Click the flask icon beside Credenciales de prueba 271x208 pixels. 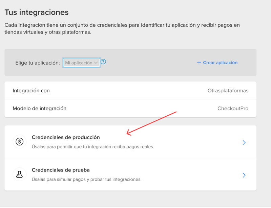pyautogui.click(x=19, y=174)
